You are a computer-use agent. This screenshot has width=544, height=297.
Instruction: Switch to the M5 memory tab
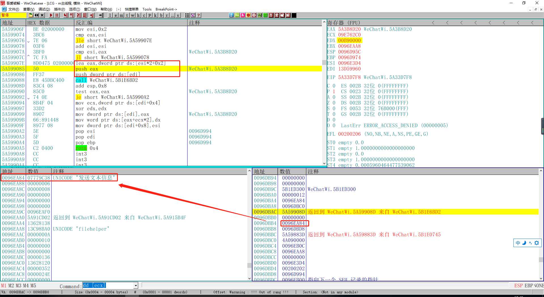pyautogui.click(x=33, y=285)
